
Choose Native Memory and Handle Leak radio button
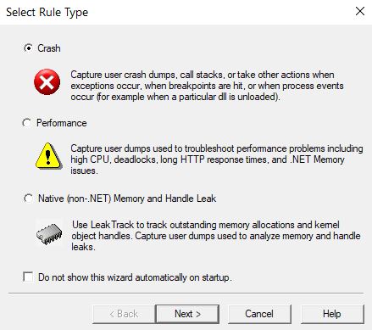pyautogui.click(x=28, y=199)
